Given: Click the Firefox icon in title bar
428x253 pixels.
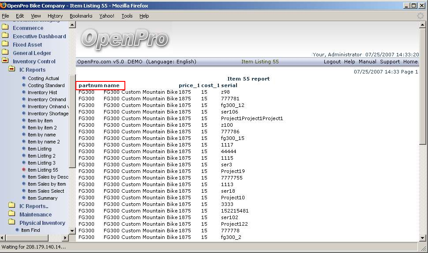Looking at the screenshot, I should (x=4, y=5).
